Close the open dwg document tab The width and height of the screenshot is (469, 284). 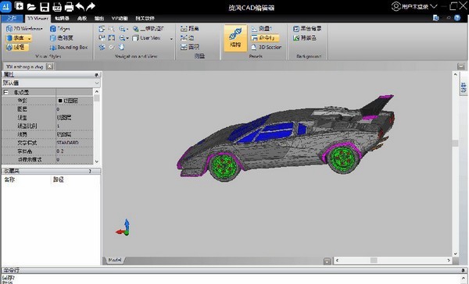tap(50, 66)
